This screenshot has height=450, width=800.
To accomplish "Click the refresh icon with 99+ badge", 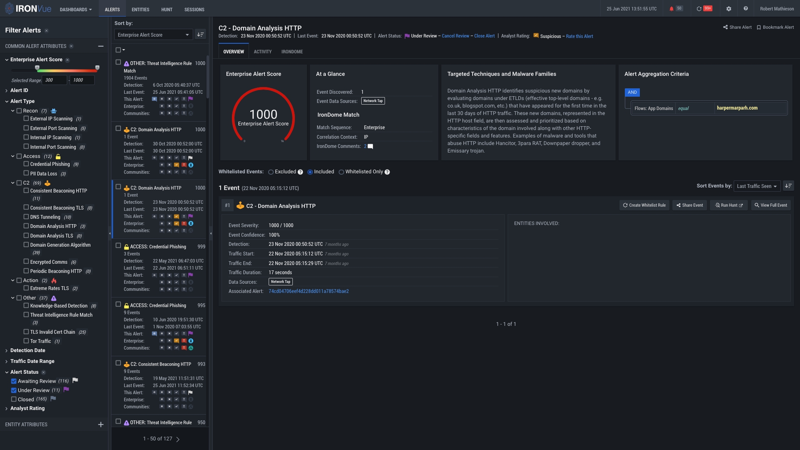I will coord(703,8).
